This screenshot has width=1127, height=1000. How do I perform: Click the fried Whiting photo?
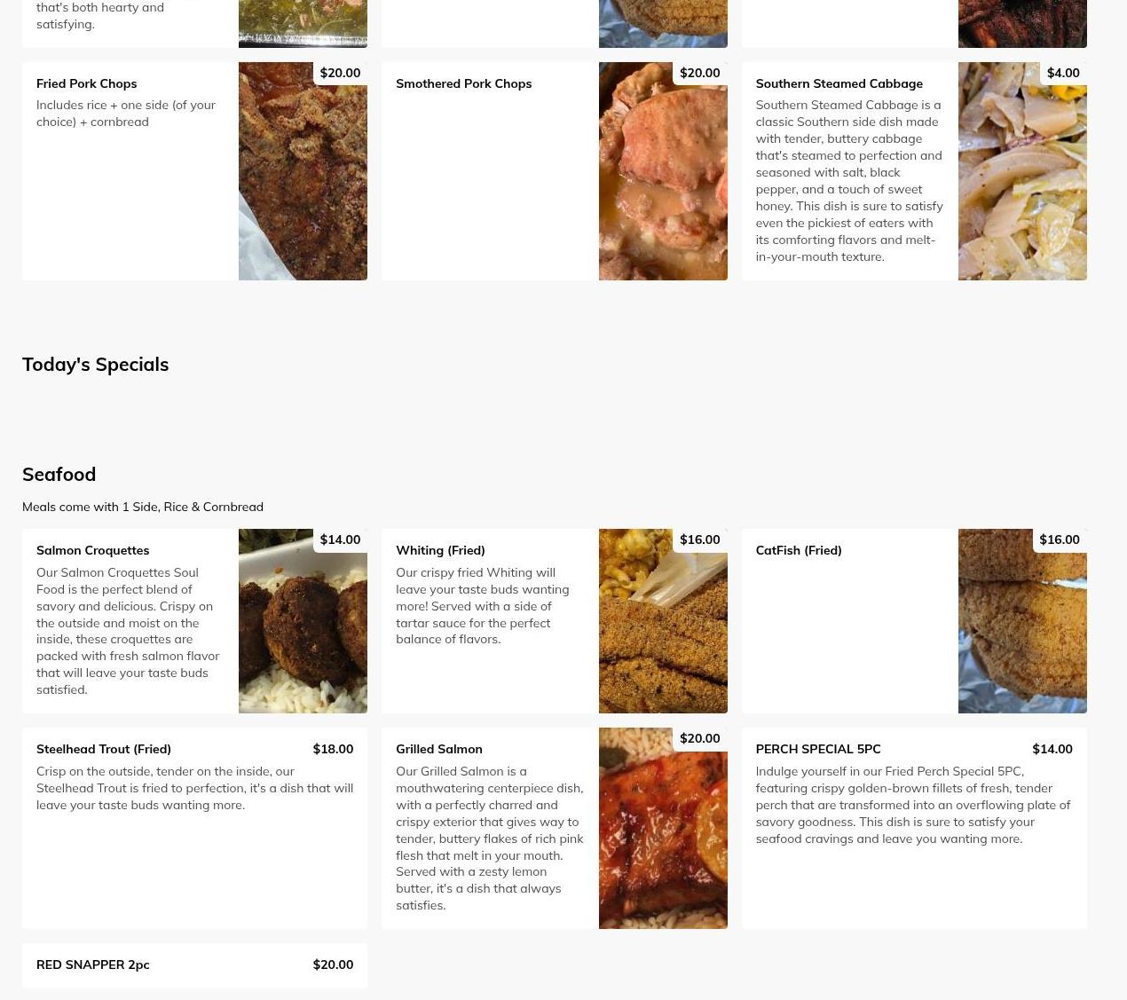663,621
